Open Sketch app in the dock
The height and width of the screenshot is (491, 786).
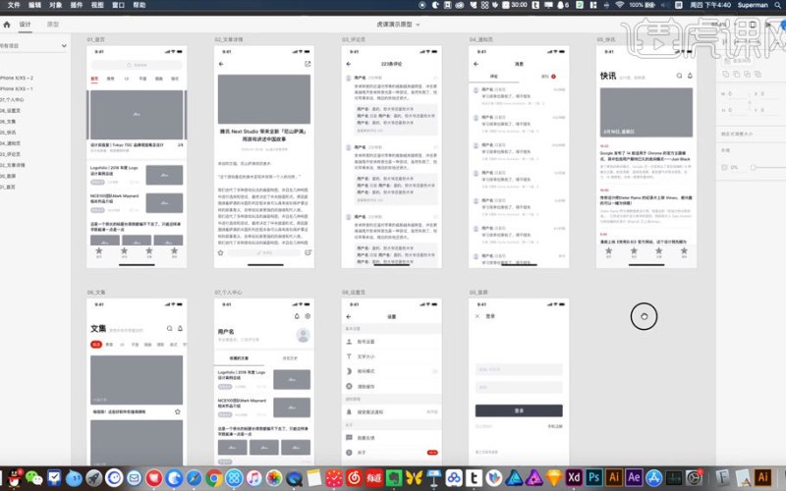(x=554, y=477)
